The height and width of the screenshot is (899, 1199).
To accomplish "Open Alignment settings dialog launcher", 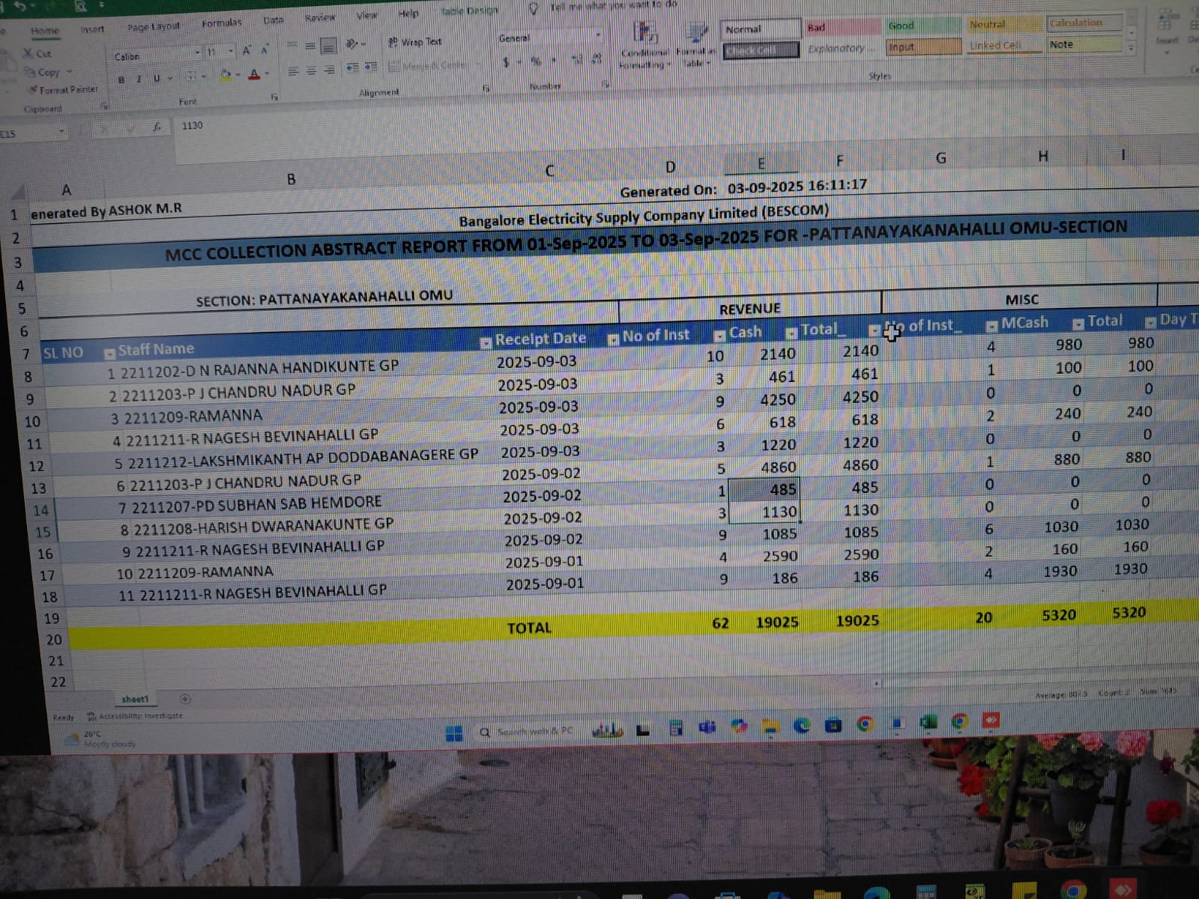I will (x=486, y=88).
